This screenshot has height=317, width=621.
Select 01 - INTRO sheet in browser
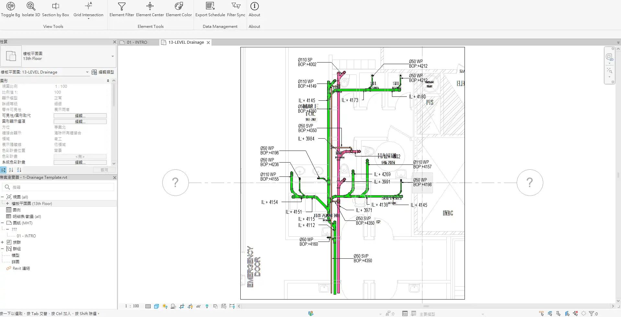click(x=26, y=236)
